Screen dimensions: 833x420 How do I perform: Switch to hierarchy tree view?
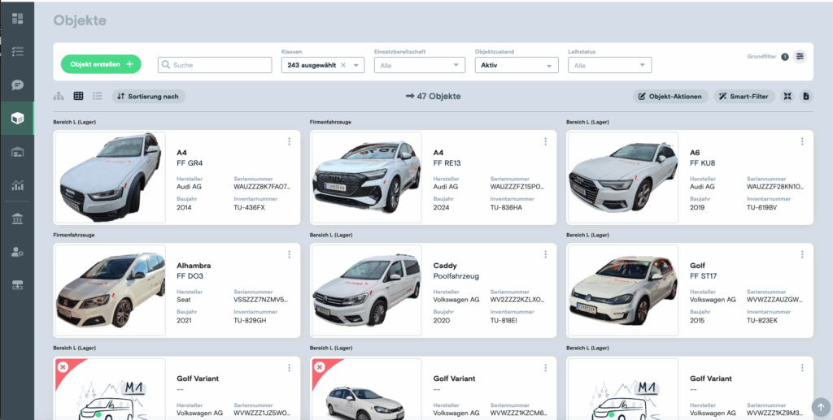(59, 97)
